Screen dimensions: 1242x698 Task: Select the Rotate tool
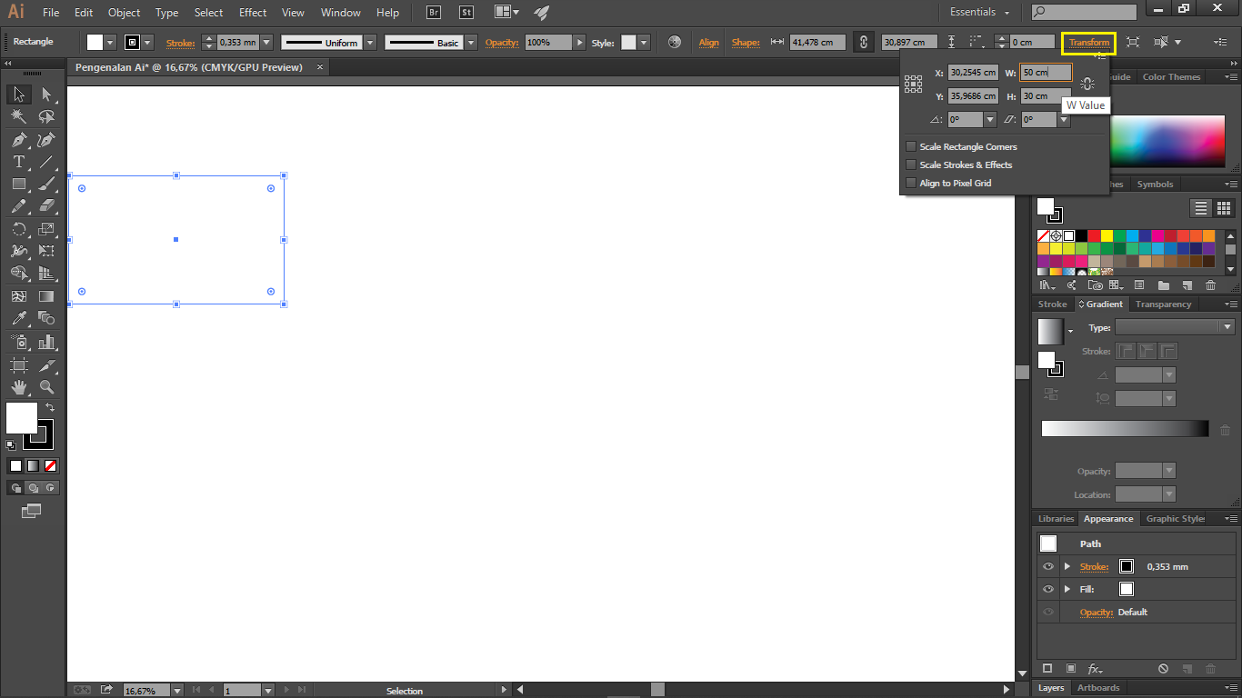pos(18,228)
